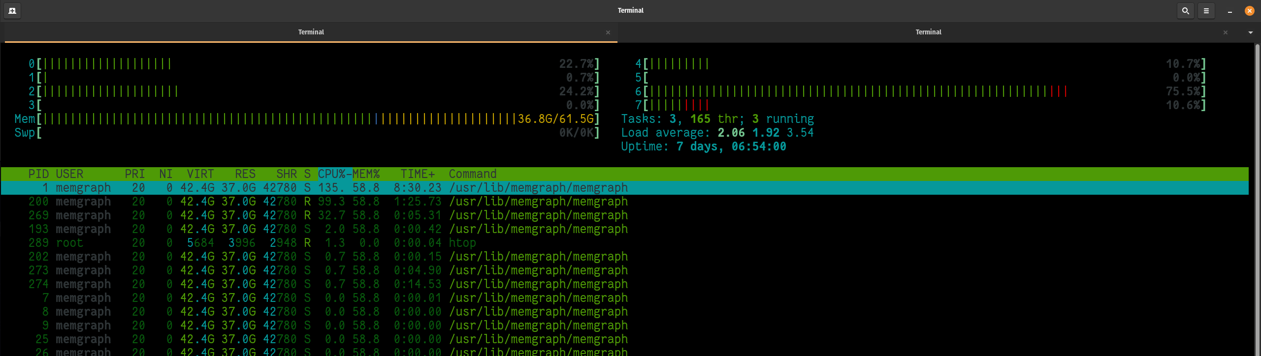
Task: Sort by the PID column header
Action: (38, 174)
